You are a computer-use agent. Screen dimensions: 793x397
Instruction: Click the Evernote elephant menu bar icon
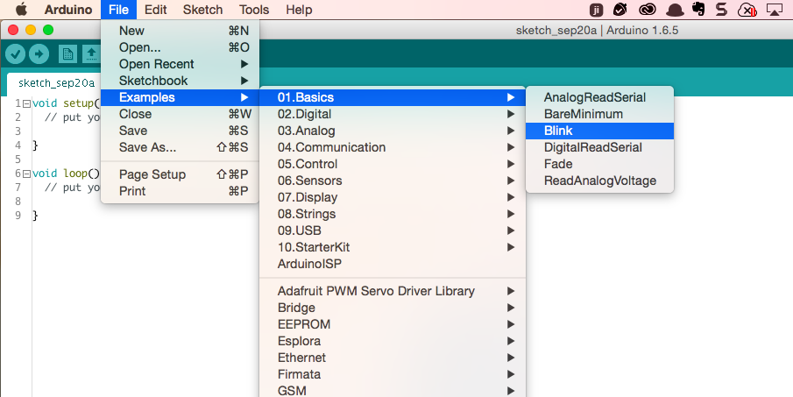click(698, 10)
